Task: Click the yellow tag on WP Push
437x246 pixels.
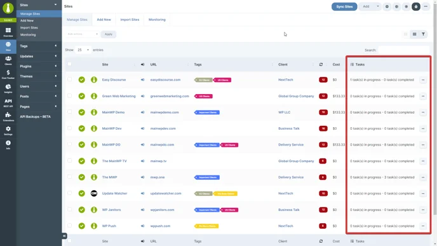Action: (206, 226)
